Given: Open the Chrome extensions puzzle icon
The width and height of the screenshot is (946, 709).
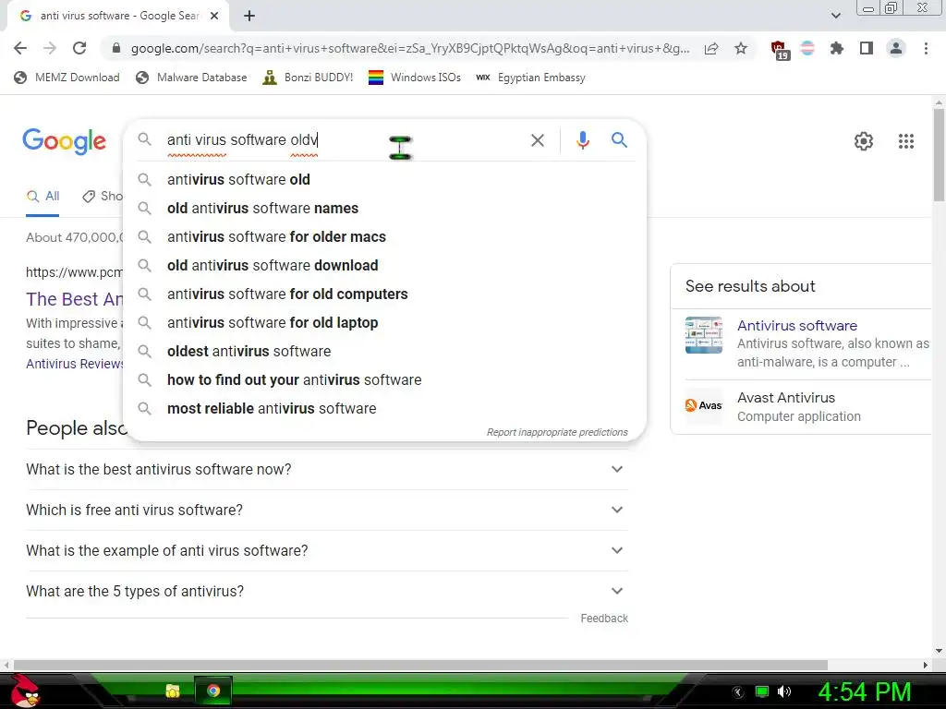Looking at the screenshot, I should [x=836, y=48].
